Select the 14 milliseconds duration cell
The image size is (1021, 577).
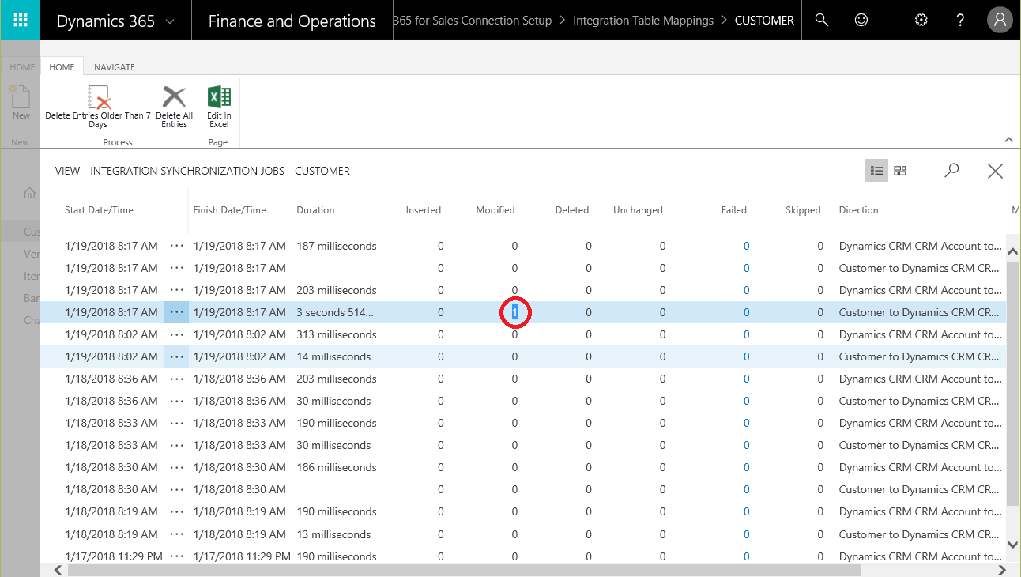pos(333,356)
